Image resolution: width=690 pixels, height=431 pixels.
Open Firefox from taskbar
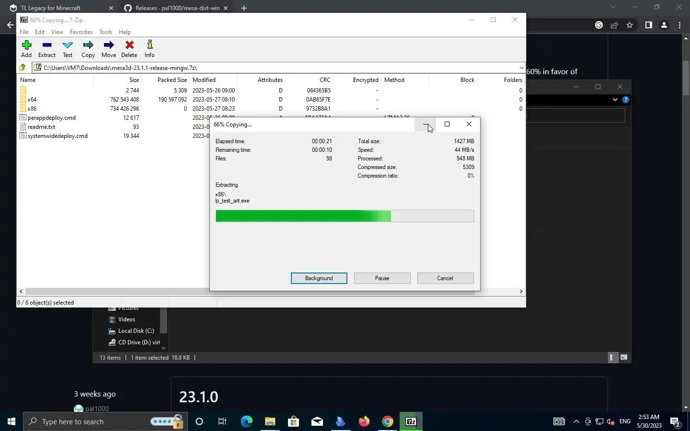click(x=364, y=421)
